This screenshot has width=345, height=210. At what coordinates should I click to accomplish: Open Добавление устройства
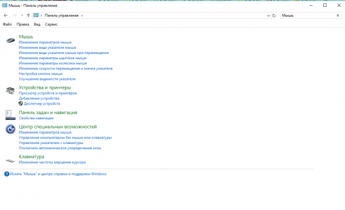click(39, 99)
